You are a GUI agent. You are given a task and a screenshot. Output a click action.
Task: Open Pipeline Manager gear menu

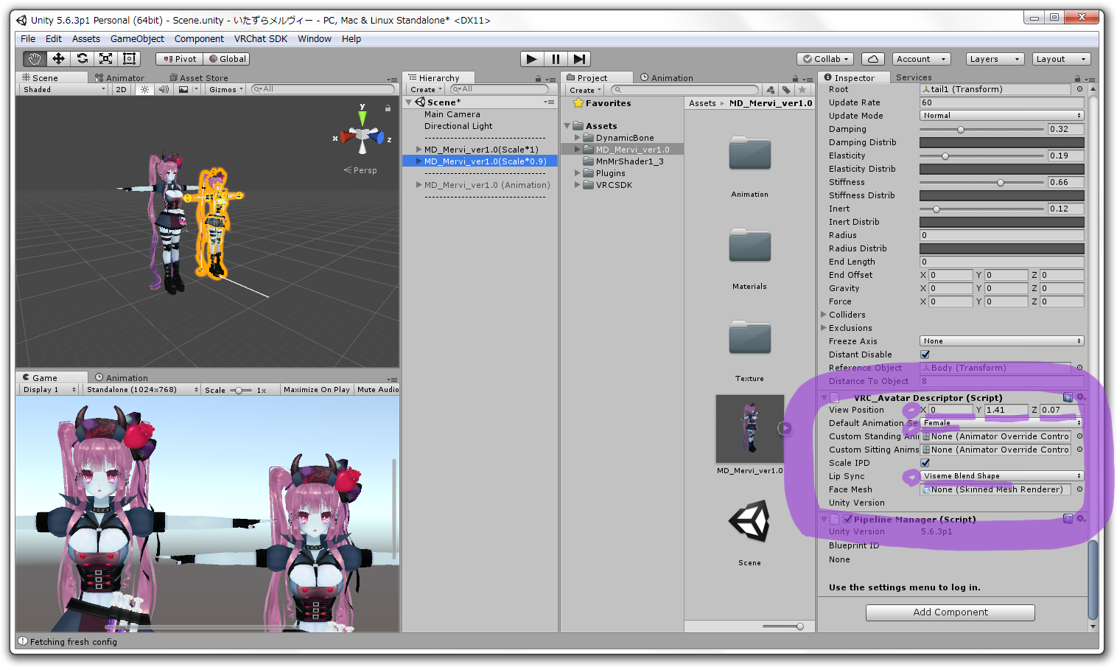(1081, 519)
